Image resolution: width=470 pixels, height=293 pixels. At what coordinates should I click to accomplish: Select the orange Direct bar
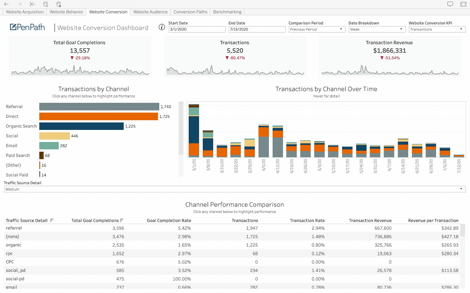click(98, 116)
